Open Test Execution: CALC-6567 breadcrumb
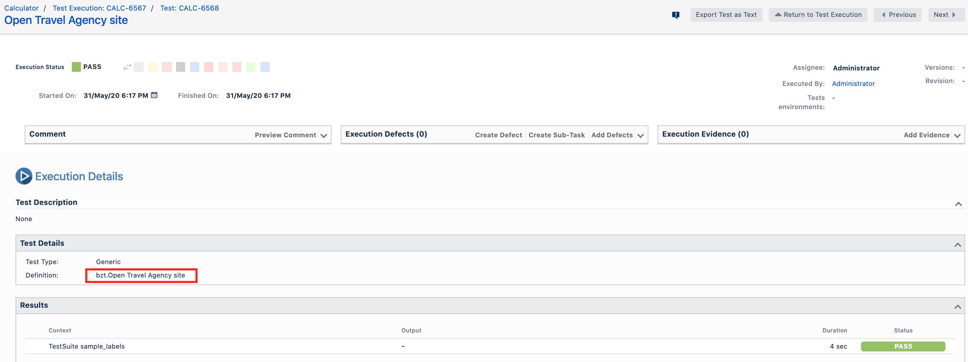968x362 pixels. pos(99,8)
